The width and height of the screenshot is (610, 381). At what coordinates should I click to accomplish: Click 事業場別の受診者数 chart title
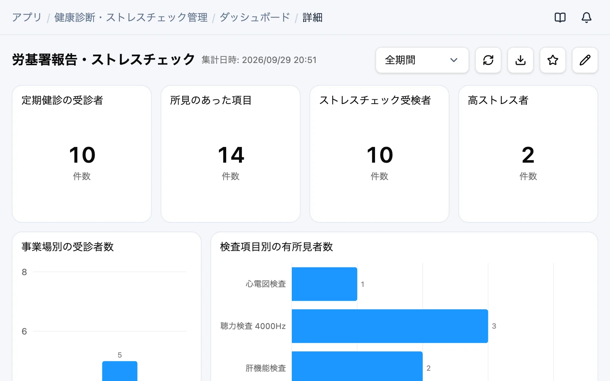pos(67,247)
